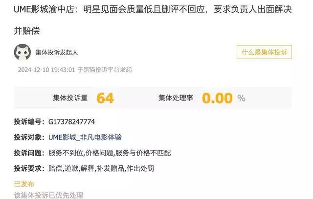313x199 pixels.
Task: Click the 于黑猫投诉平台发起 platform text
Action: pyautogui.click(x=105, y=70)
